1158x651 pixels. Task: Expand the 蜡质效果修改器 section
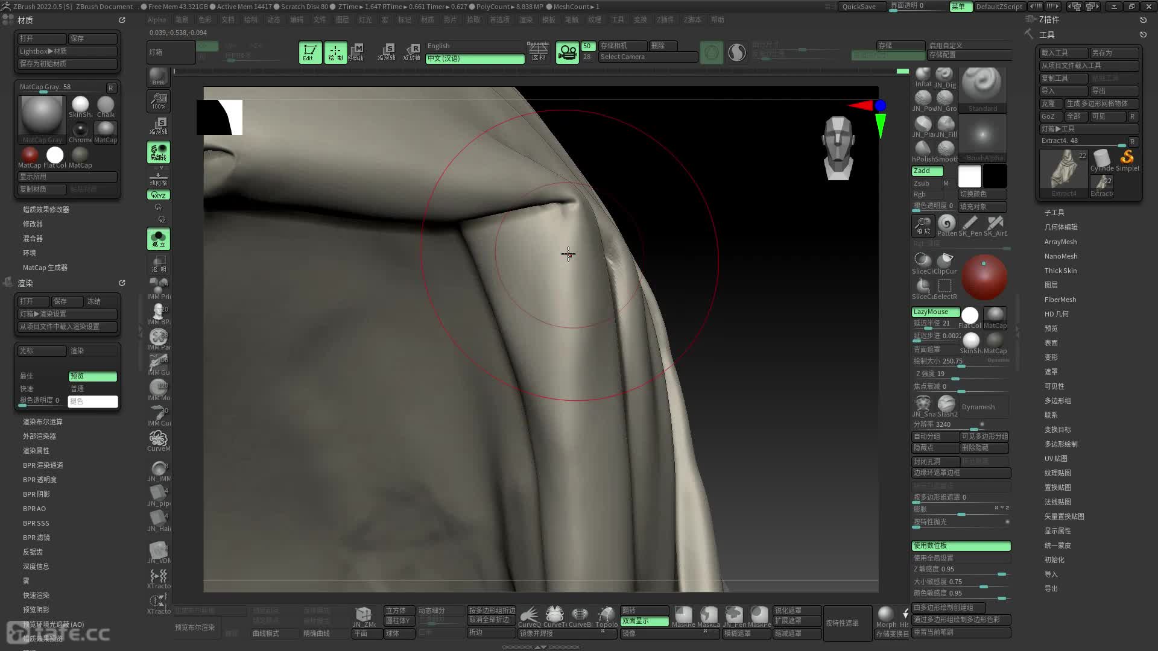tap(46, 210)
